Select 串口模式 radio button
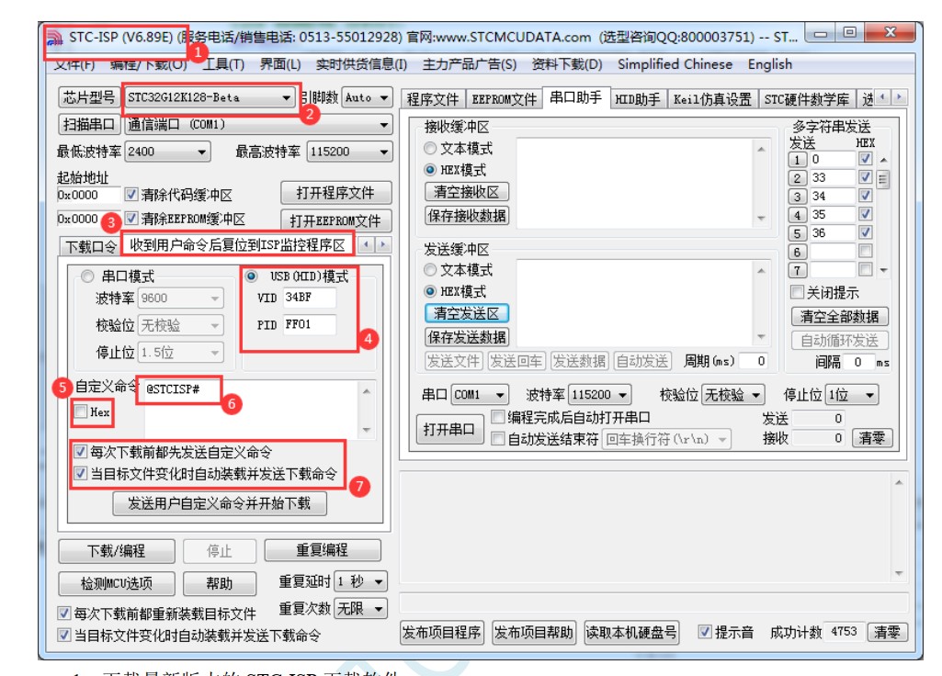Screen dimensions: 942x676 click(87, 276)
